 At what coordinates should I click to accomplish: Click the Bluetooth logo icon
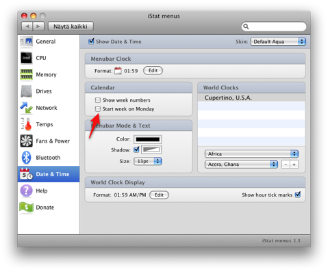(x=27, y=158)
